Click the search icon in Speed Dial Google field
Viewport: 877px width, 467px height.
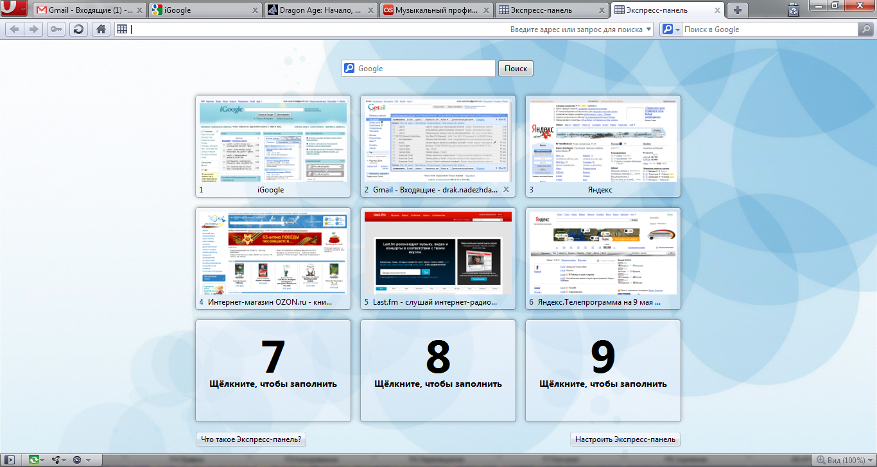349,69
